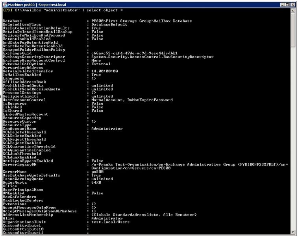Click the 'IssueWarningQuota' property

(23, 179)
